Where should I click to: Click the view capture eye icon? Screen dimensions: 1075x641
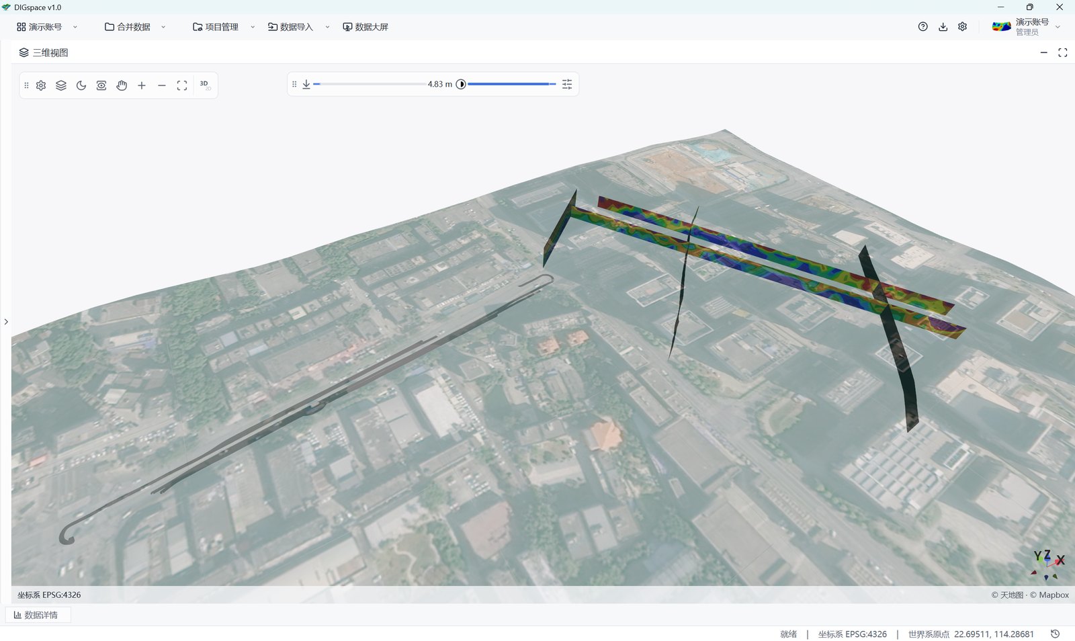[101, 85]
